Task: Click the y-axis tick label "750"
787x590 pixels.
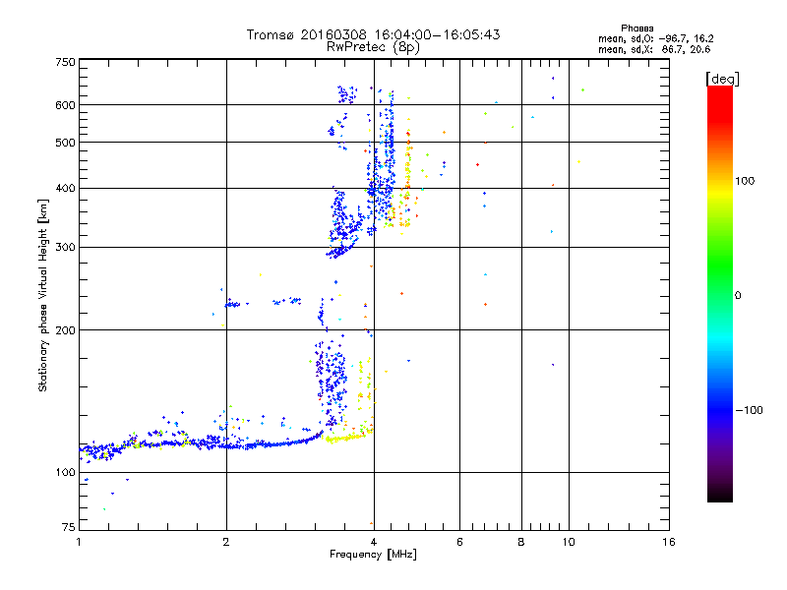Action: point(65,62)
